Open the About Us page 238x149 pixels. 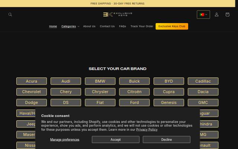click(89, 26)
